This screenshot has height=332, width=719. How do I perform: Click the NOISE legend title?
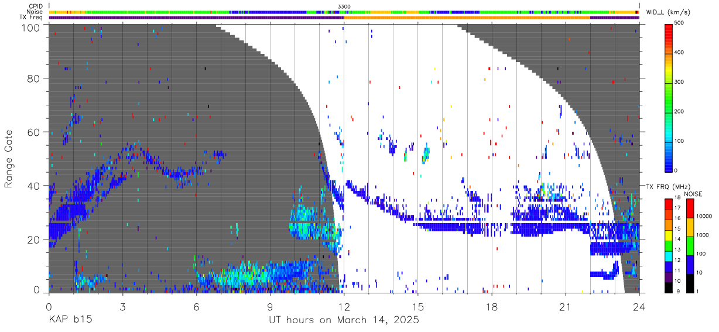693,194
